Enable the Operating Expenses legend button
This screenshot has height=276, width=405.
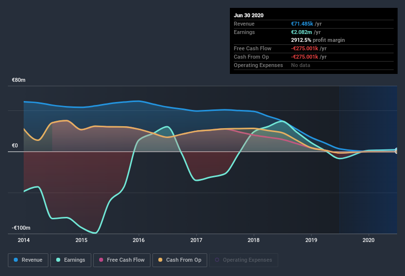click(244, 260)
